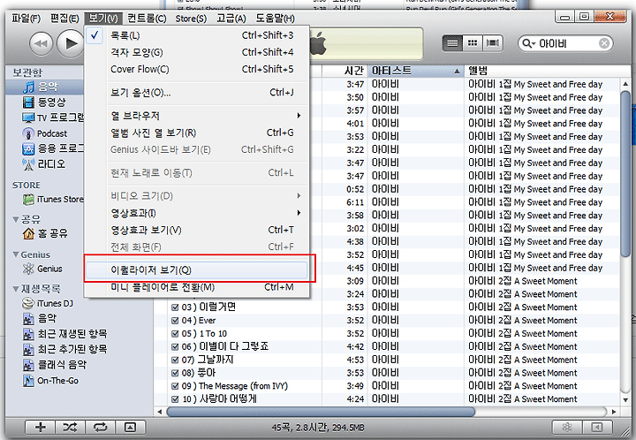Clear the search field text
Screen dimensions: 636x440
[x=604, y=43]
